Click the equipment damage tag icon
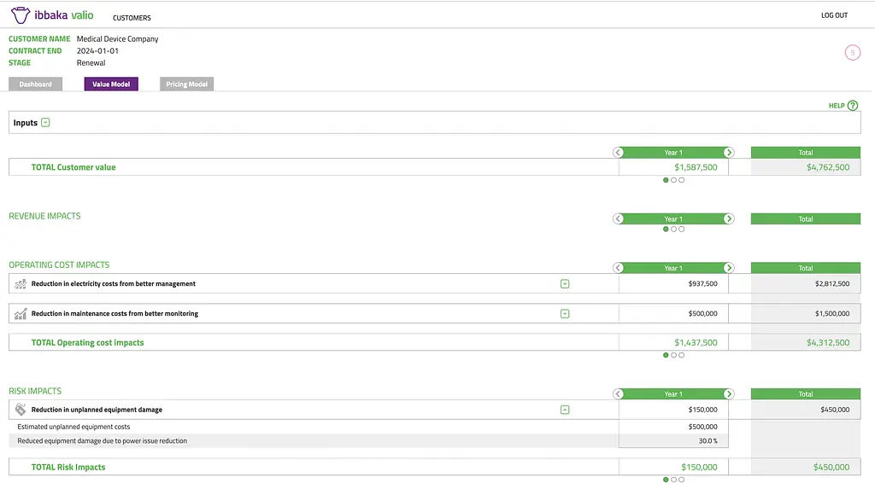Image resolution: width=875 pixels, height=483 pixels. [21, 410]
